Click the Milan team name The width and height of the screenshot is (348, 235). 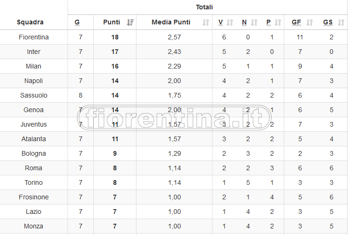34,66
